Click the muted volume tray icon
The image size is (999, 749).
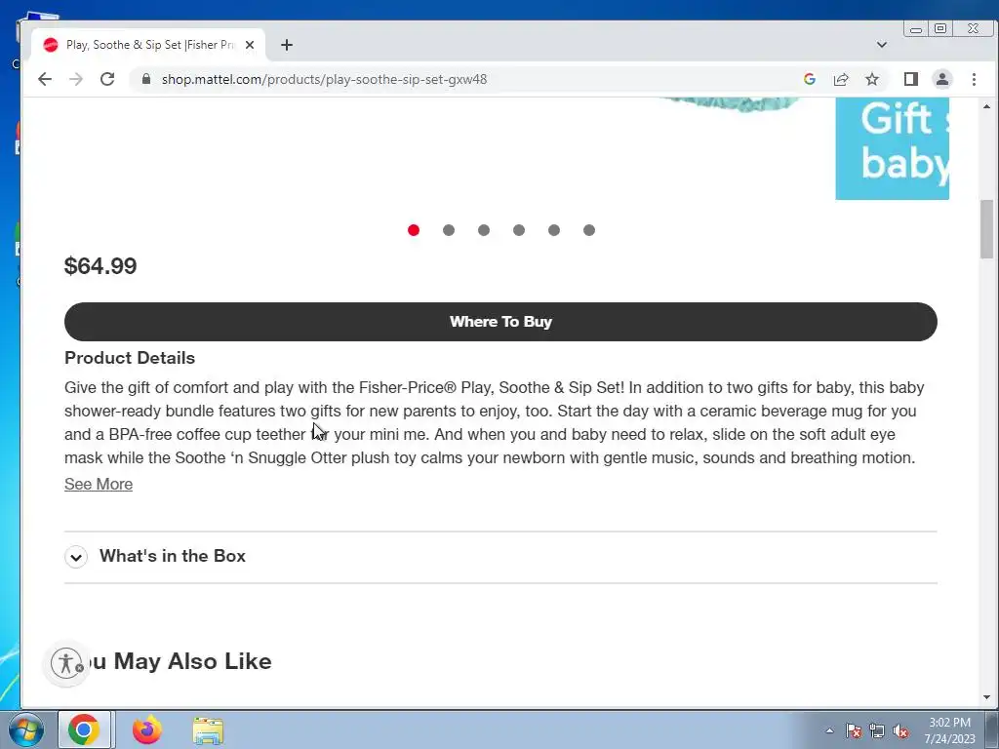[900, 731]
